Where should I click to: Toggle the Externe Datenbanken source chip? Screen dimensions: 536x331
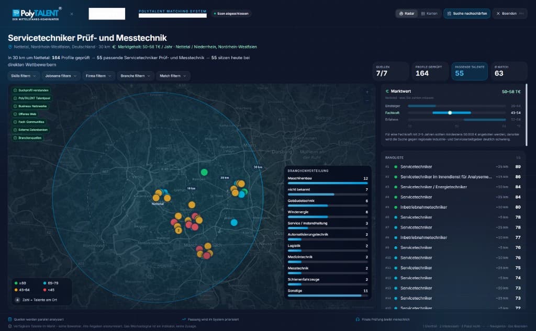(31, 130)
